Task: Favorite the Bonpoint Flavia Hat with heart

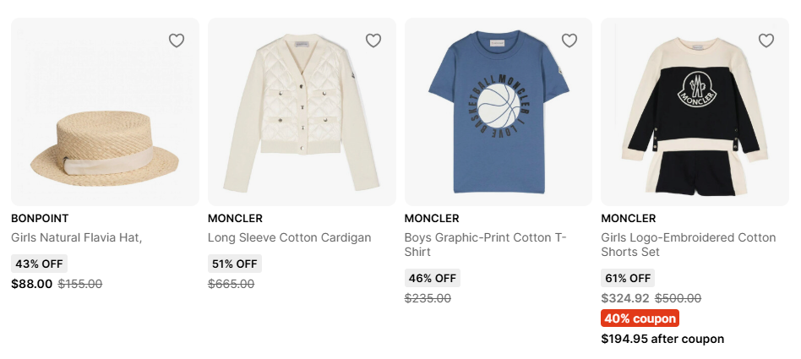Action: tap(176, 41)
